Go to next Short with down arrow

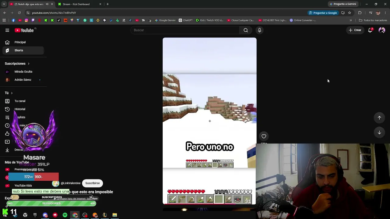pos(379,133)
